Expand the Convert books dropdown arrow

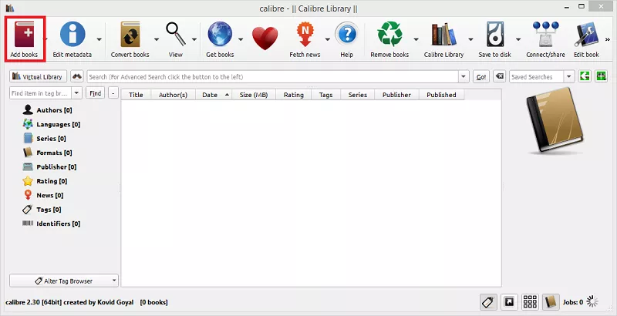click(157, 39)
